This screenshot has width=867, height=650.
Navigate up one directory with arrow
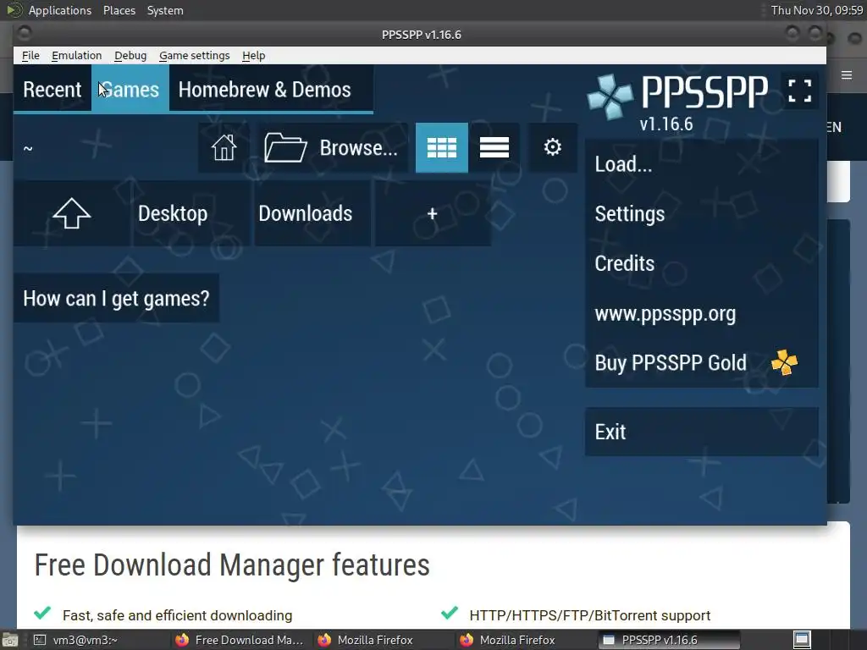[72, 213]
